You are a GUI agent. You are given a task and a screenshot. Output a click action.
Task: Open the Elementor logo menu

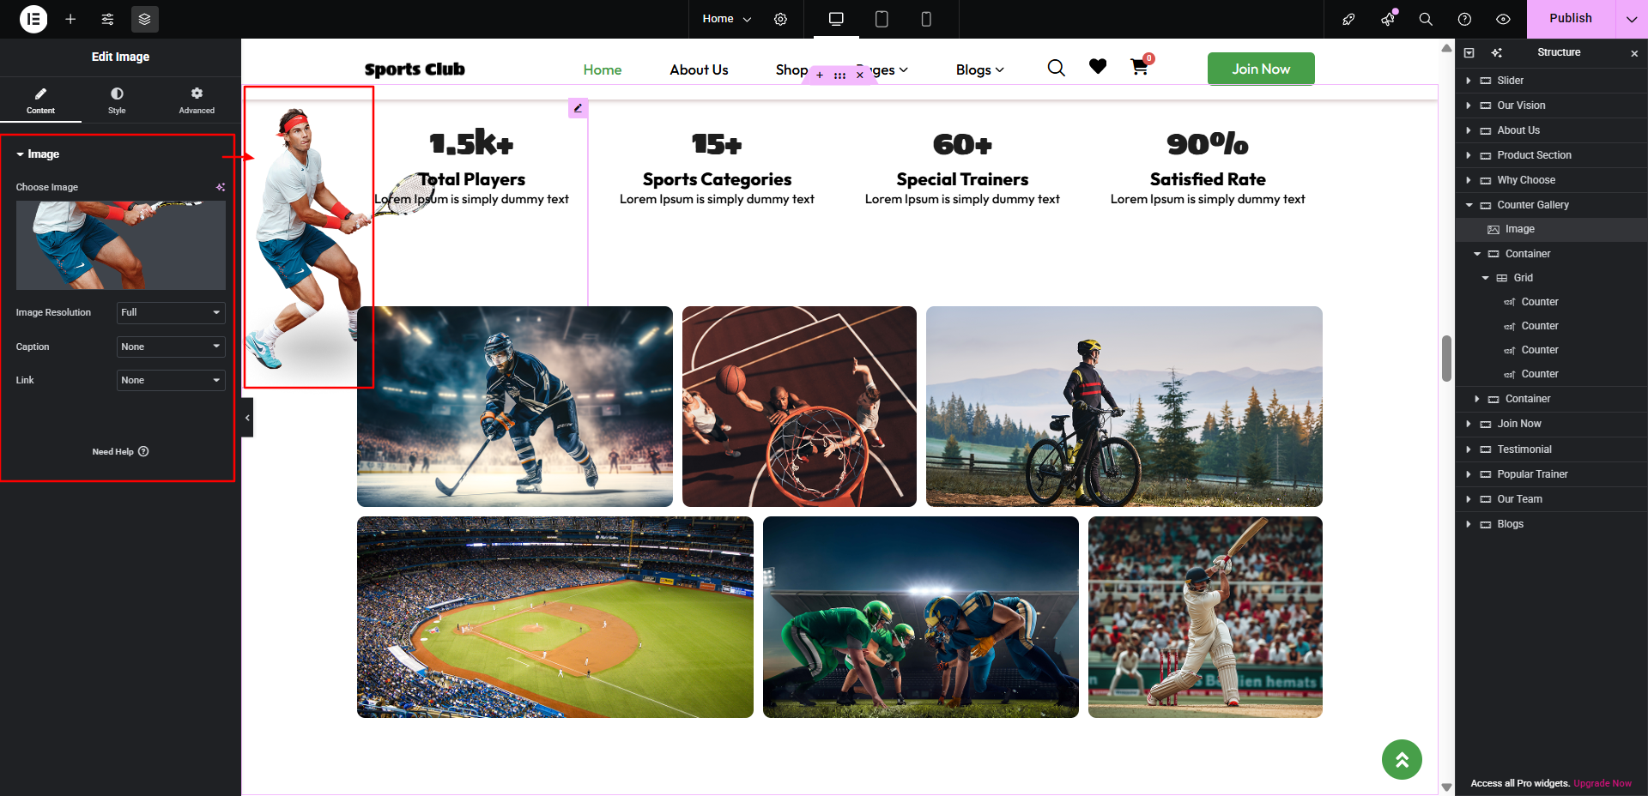coord(33,19)
